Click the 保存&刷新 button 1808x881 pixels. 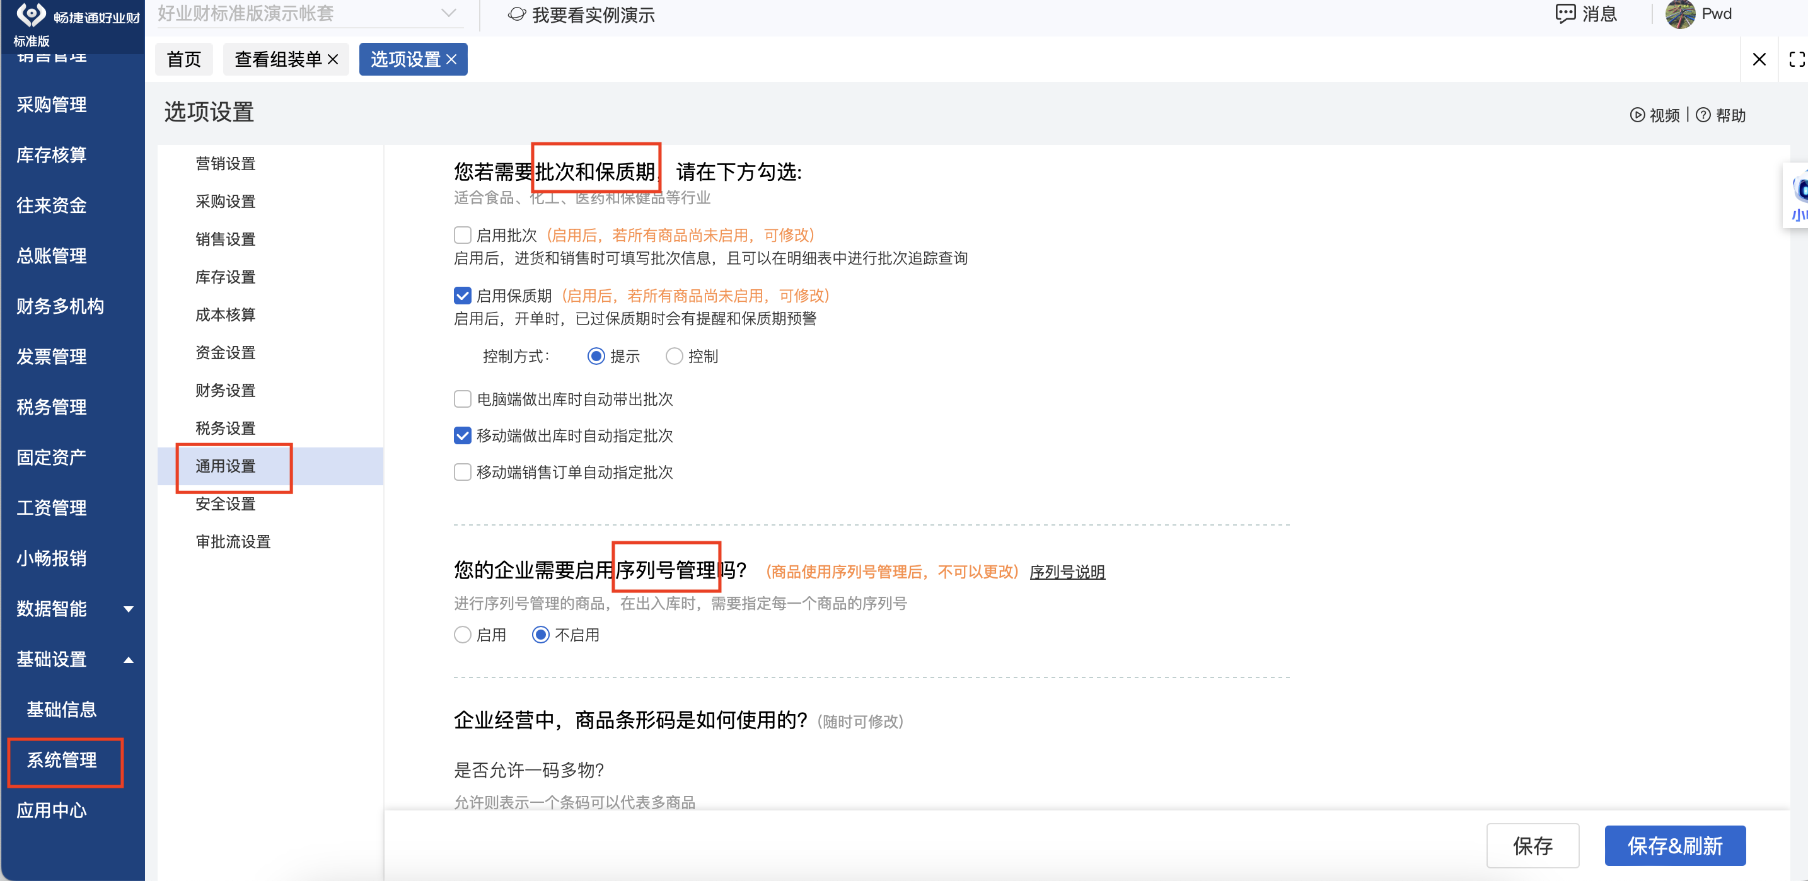coord(1674,846)
